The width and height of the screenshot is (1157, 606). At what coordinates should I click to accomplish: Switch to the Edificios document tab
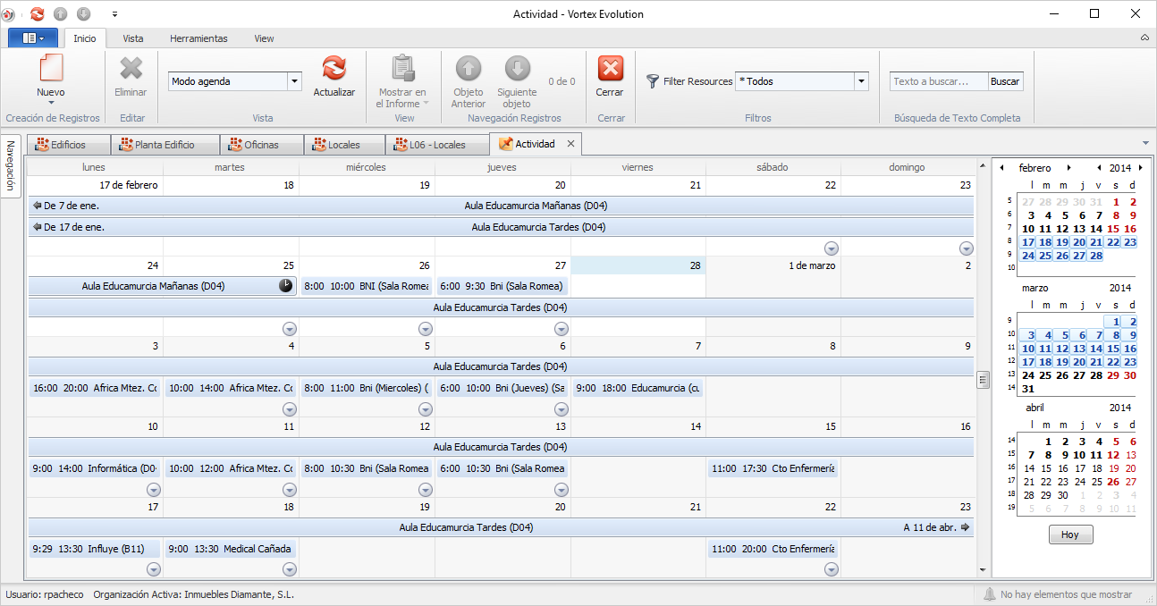(x=68, y=145)
